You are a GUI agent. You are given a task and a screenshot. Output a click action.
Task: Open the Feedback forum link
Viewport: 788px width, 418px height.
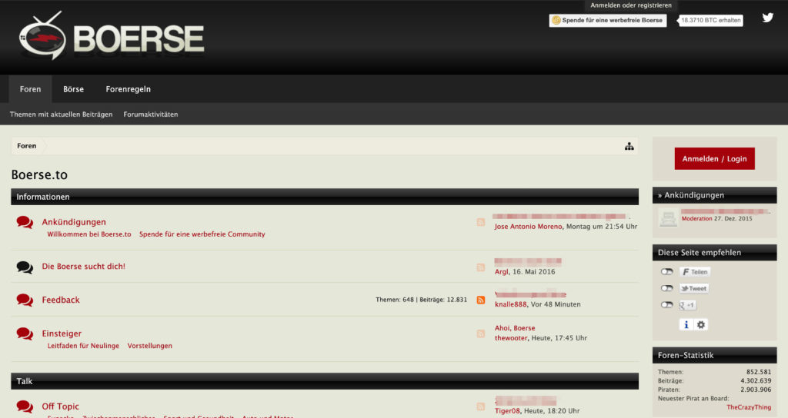click(x=61, y=300)
